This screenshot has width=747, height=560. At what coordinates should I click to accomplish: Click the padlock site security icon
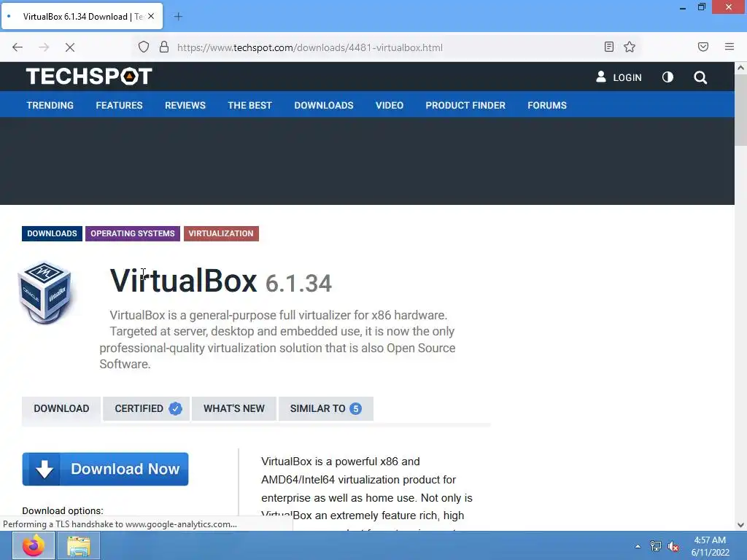164,47
